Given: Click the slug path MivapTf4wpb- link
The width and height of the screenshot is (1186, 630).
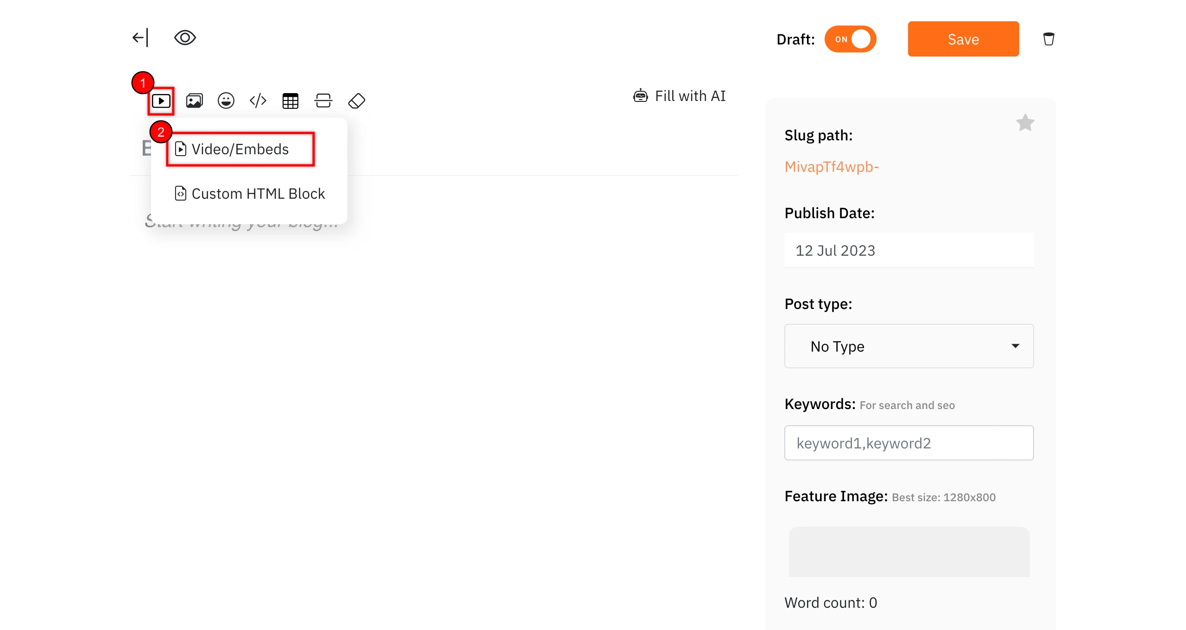Looking at the screenshot, I should point(831,167).
